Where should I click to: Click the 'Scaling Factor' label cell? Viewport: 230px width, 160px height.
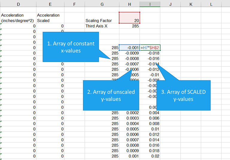point(99,21)
